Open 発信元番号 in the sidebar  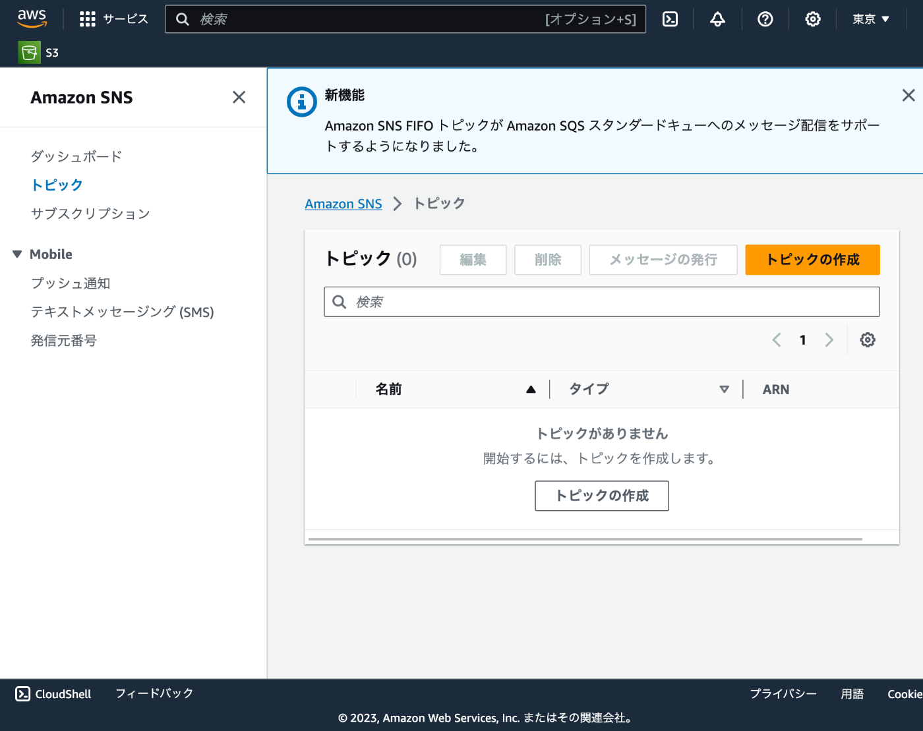tap(63, 341)
